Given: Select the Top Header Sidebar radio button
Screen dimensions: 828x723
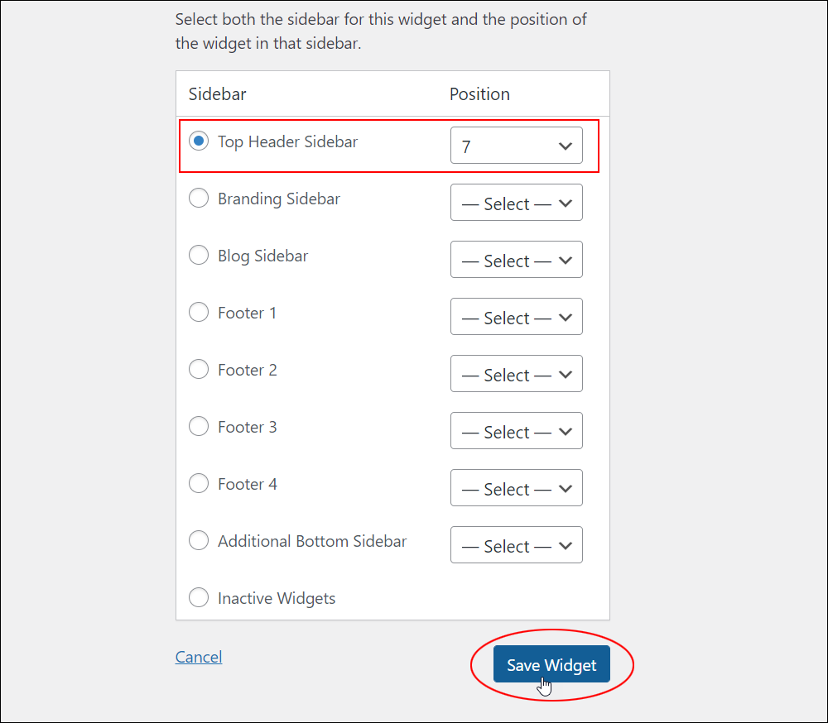Looking at the screenshot, I should (199, 141).
